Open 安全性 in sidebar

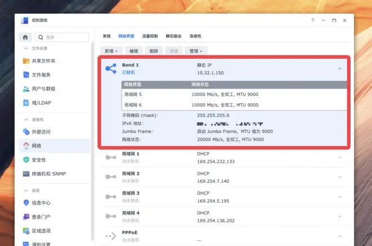(x=54, y=160)
